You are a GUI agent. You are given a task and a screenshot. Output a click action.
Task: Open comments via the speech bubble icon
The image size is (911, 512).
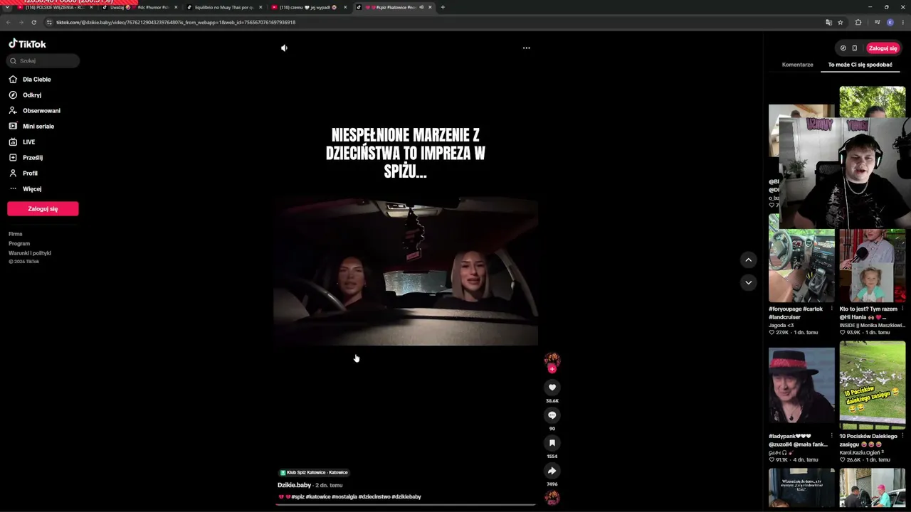[x=552, y=415]
